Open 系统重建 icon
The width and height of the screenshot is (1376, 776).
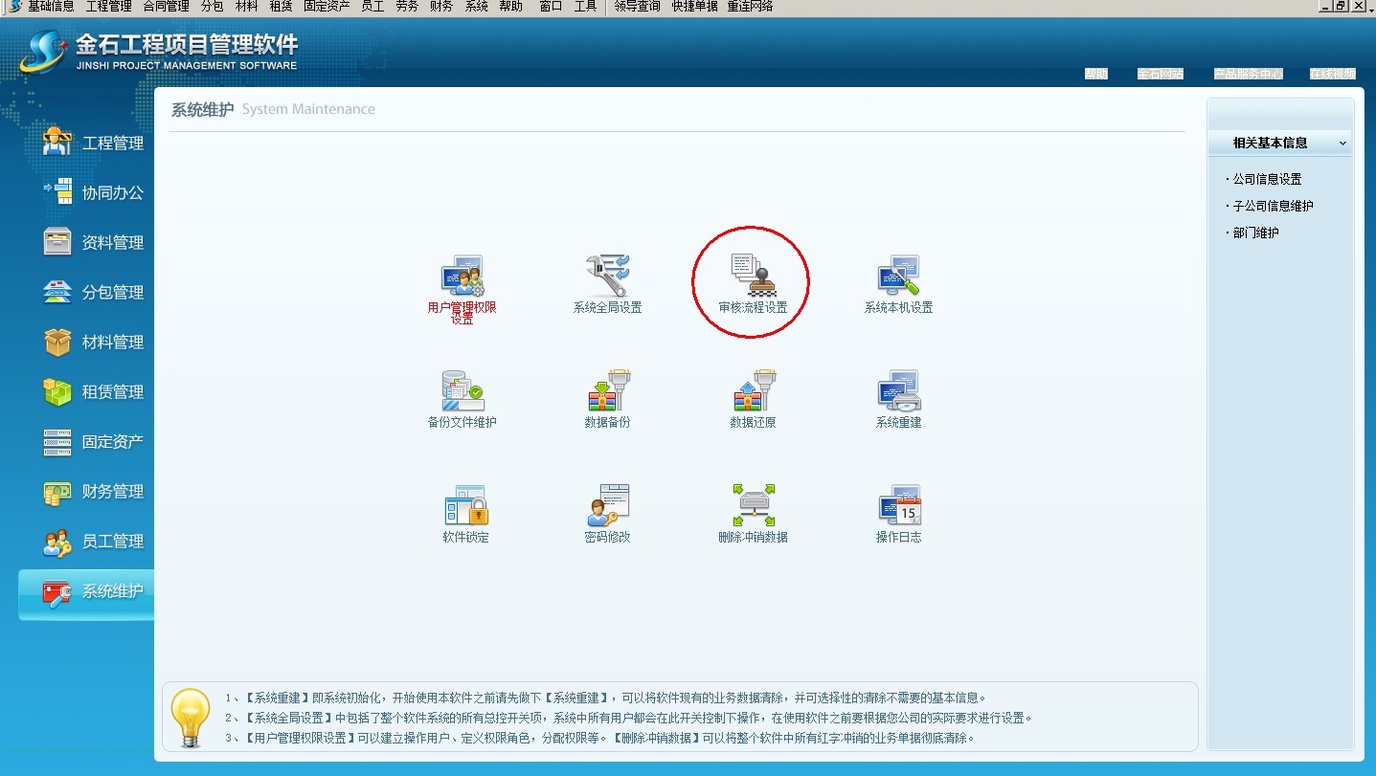898,391
